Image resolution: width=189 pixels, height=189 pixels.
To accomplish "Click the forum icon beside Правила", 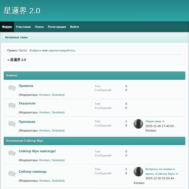I will pyautogui.click(x=12, y=88).
